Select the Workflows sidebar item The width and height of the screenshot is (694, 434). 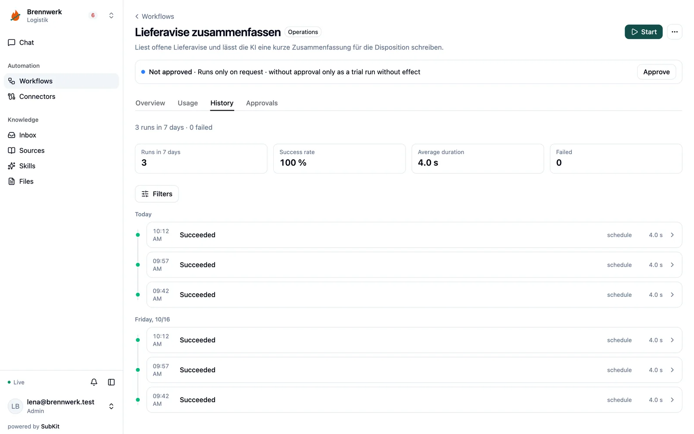(61, 81)
